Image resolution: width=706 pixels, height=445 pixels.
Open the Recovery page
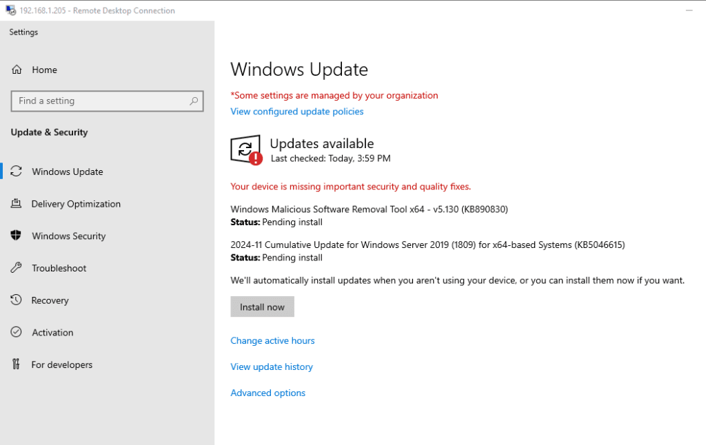point(50,300)
